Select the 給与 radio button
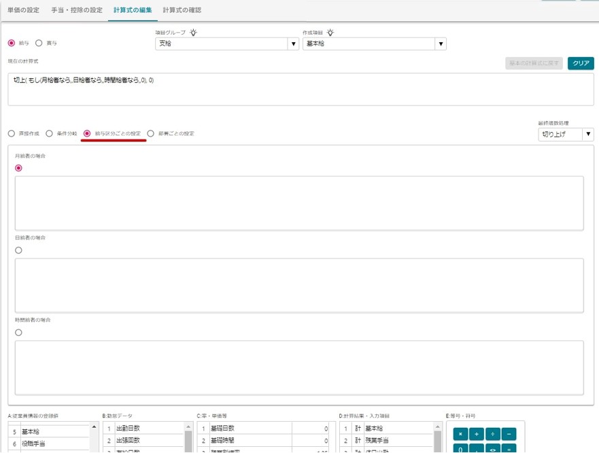 point(12,44)
